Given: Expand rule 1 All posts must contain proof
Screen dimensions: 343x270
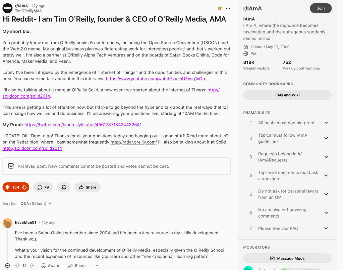Looking at the screenshot, I should 326,123.
